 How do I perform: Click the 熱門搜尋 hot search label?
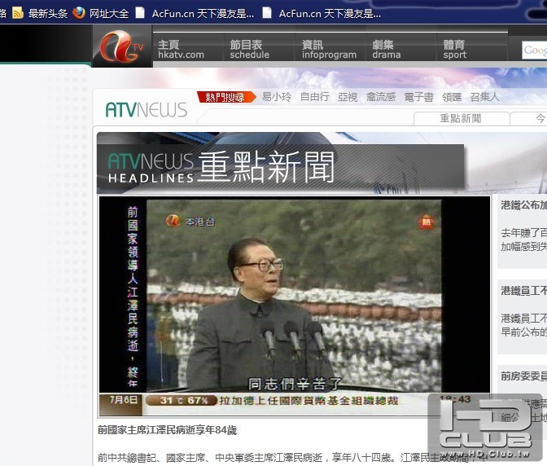tap(226, 97)
